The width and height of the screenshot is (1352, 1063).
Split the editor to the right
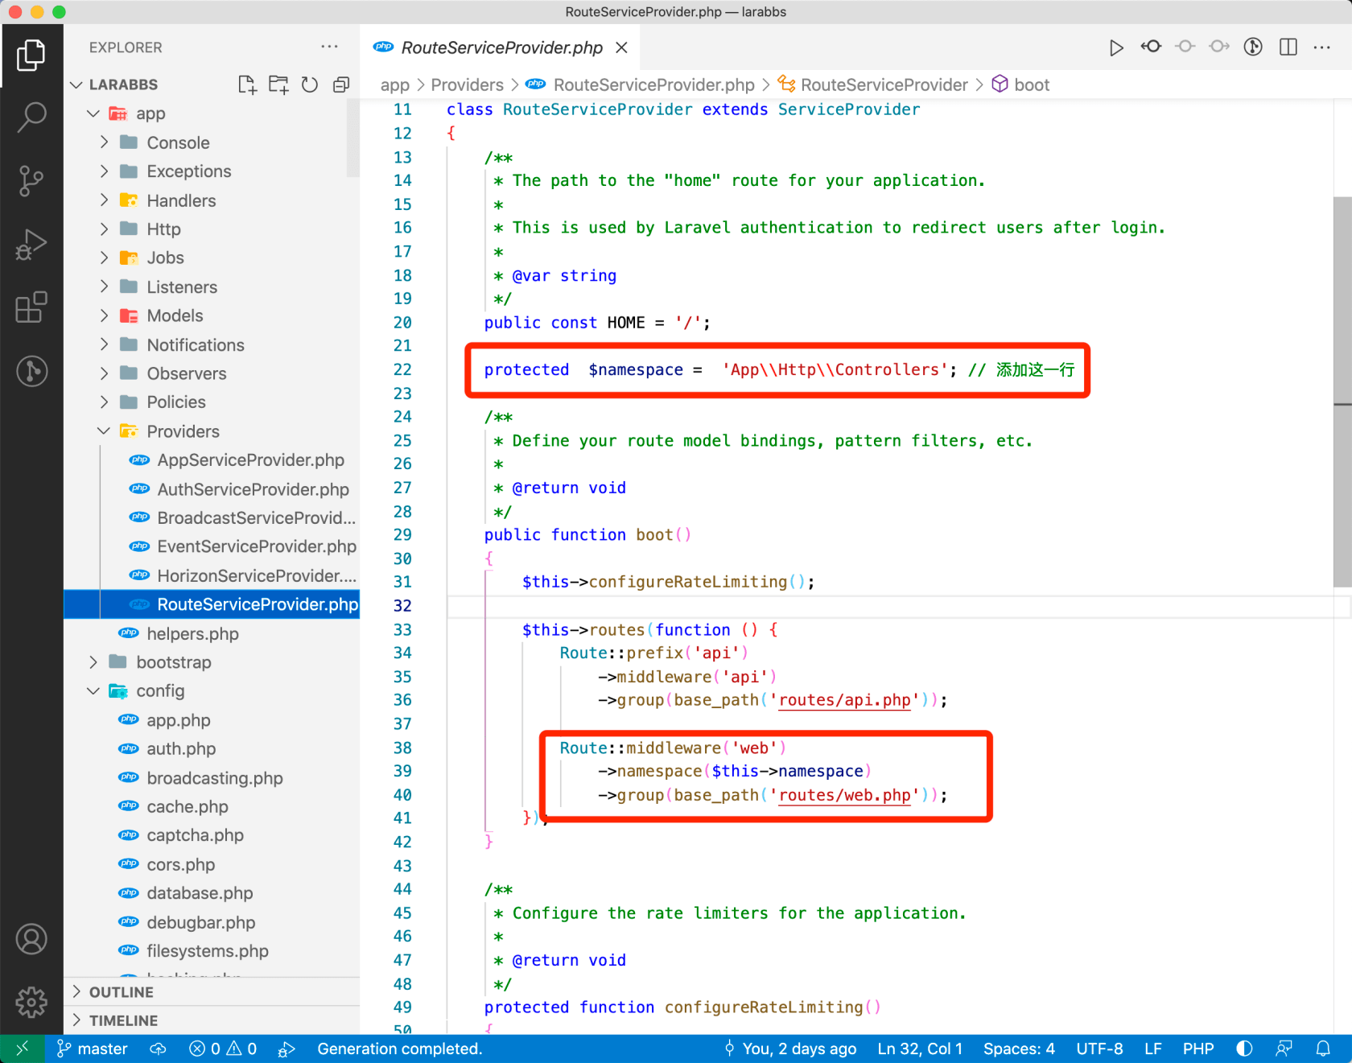coord(1288,47)
